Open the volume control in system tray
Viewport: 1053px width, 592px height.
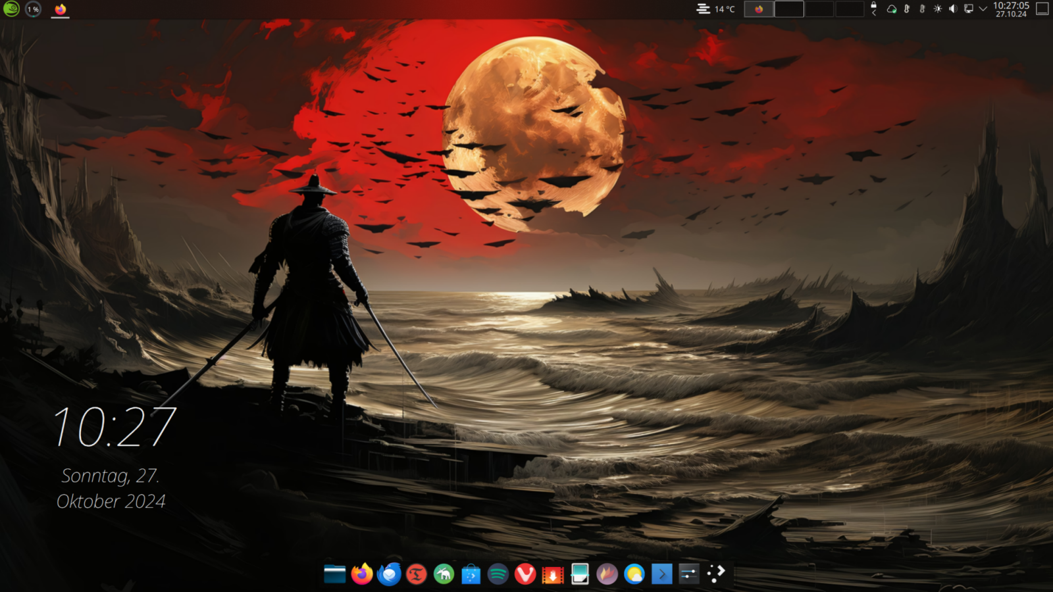pos(952,9)
